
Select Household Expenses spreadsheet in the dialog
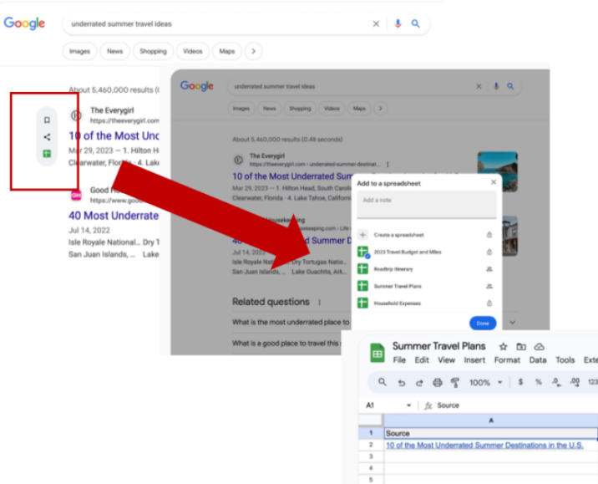[426, 303]
